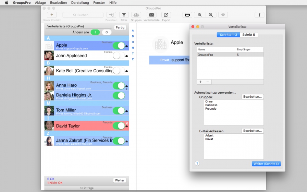Open the Darstellung menu
The height and width of the screenshot is (192, 307).
(80, 2)
